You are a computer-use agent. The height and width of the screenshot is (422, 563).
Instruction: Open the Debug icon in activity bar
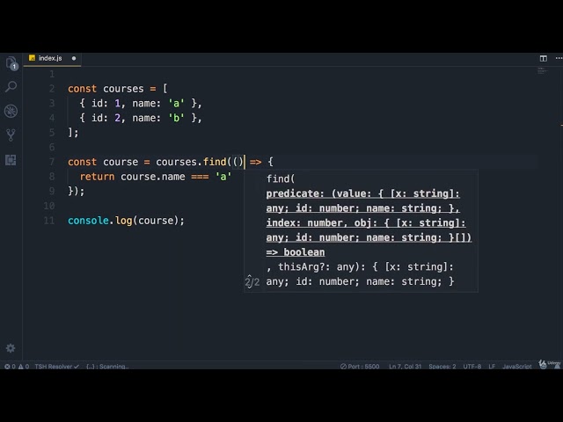click(x=11, y=111)
